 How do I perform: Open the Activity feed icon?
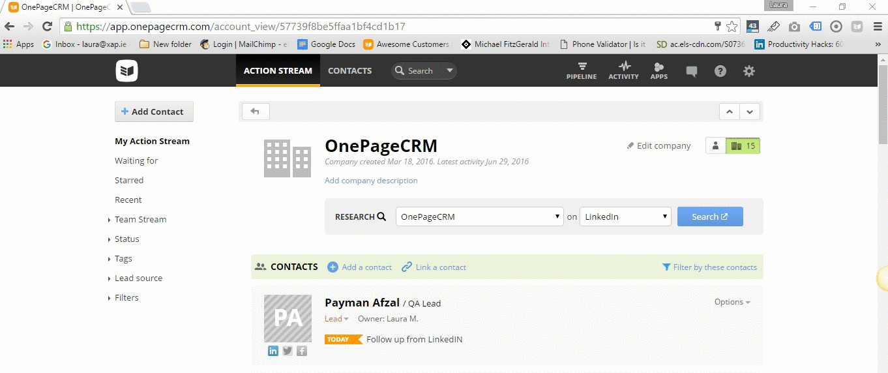click(x=623, y=71)
